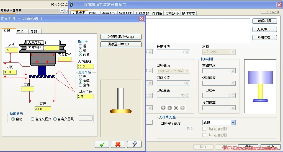This screenshot has width=283, height=152.
Task: Select 精 (finish) radio option
Action: (80, 50)
